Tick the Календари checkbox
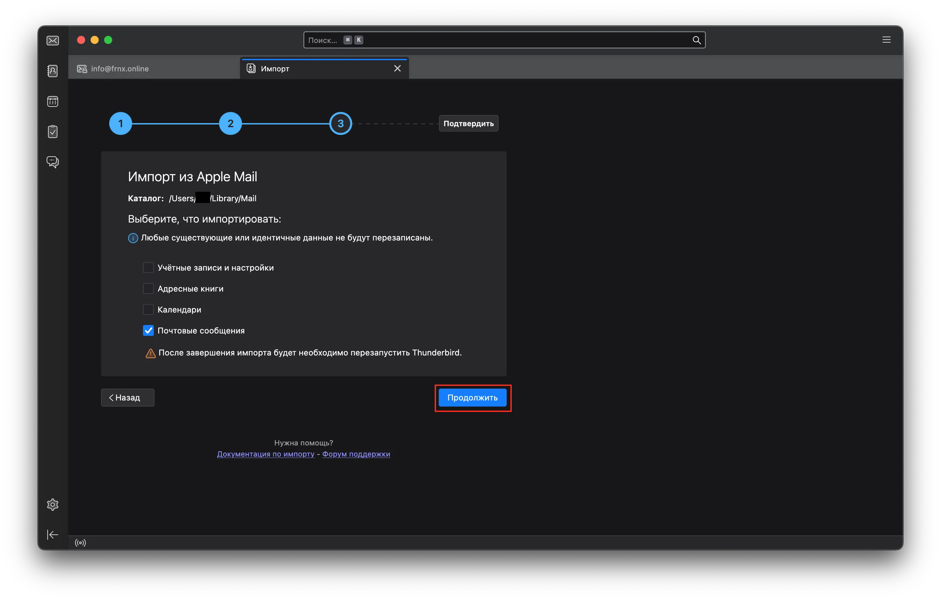 tap(148, 310)
